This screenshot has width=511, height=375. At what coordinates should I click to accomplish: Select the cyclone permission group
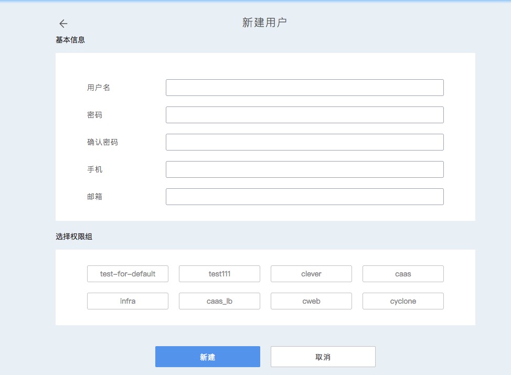(x=403, y=301)
